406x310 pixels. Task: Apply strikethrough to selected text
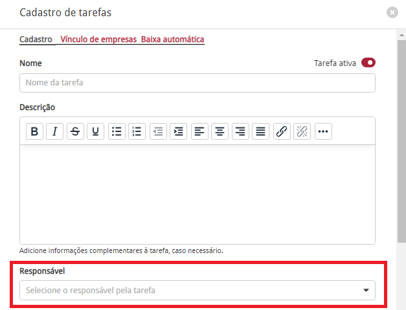coord(75,131)
